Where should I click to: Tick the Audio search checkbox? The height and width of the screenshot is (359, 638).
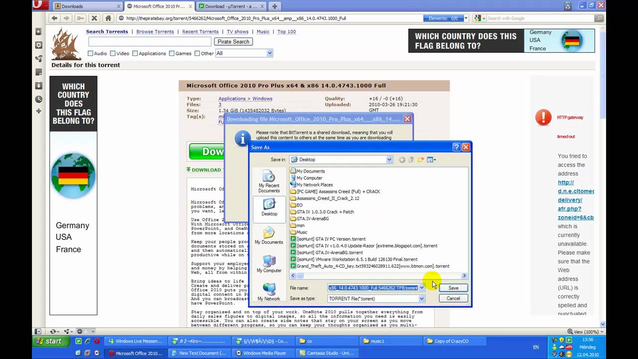pos(90,53)
